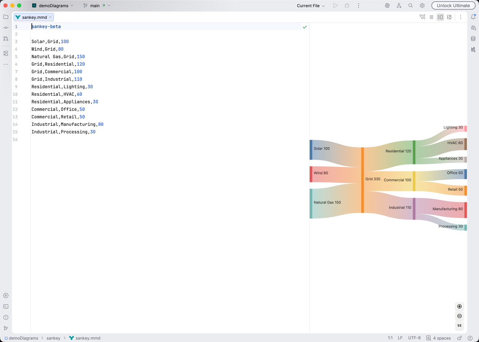Screen dimensions: 479x342
Task: Open the Run tool window
Action: [x=5, y=295]
